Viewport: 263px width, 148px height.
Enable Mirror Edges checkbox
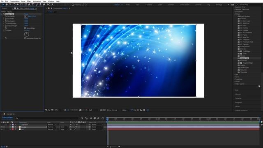[x=25, y=28]
